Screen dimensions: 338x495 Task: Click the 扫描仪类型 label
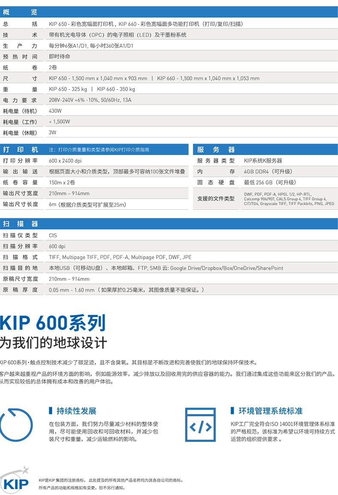point(21,236)
